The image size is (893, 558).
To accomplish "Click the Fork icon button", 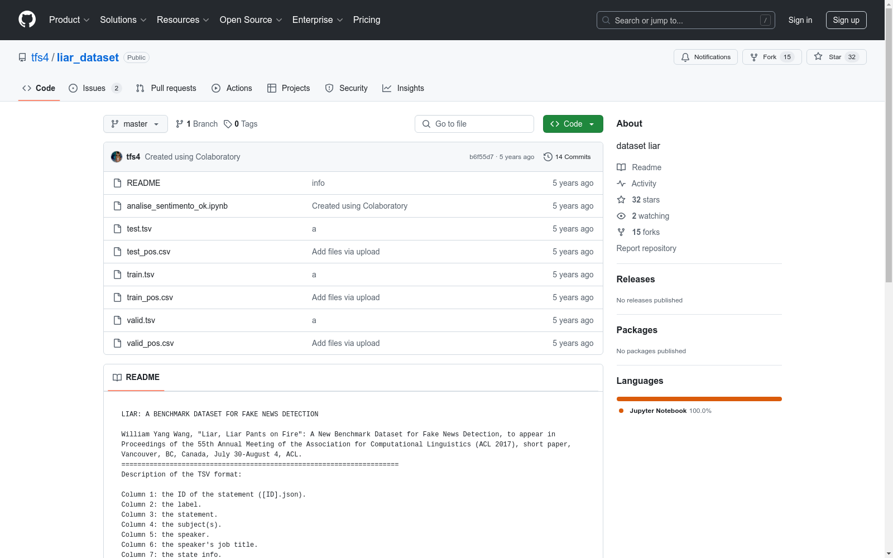I will tap(754, 57).
